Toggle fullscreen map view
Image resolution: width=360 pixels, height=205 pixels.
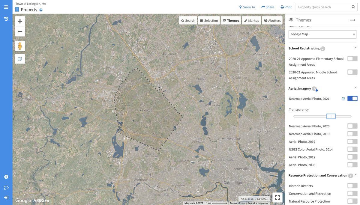click(x=277, y=197)
